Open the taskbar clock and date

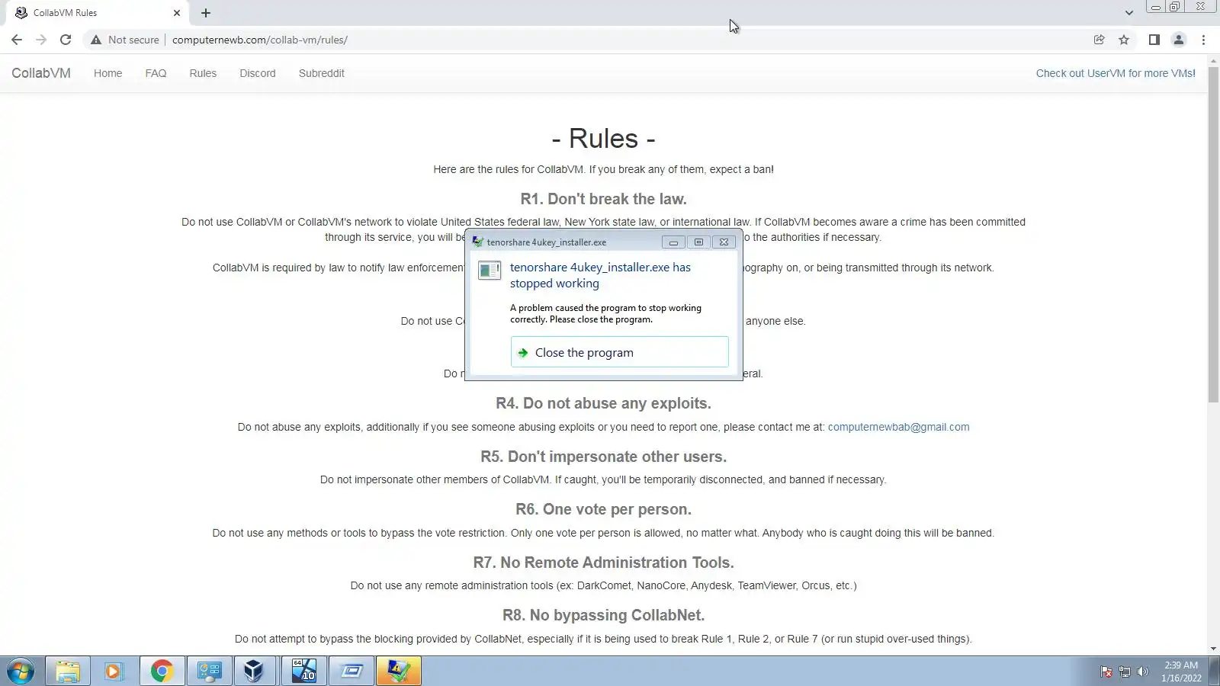pyautogui.click(x=1181, y=672)
